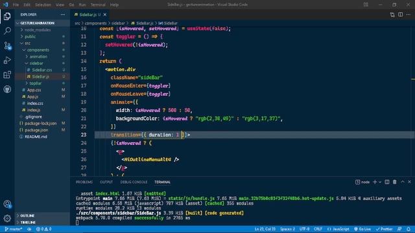Open the new terminal launch profile dropdown

click(x=380, y=182)
